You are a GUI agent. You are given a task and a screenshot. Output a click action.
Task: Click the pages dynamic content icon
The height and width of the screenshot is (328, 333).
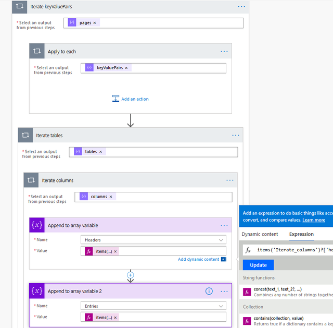[x=72, y=22]
